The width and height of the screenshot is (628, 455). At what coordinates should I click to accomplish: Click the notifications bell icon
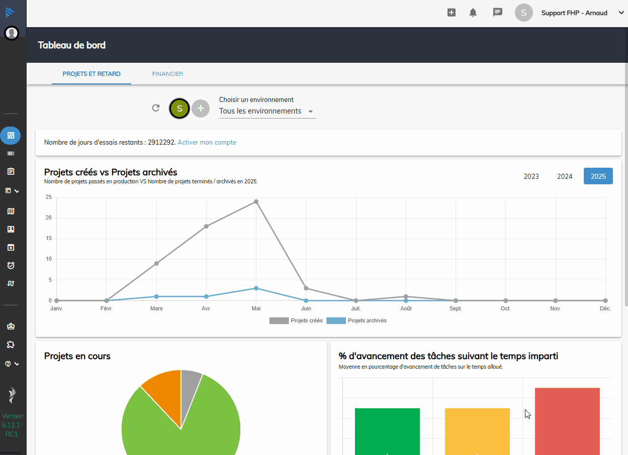click(x=473, y=13)
